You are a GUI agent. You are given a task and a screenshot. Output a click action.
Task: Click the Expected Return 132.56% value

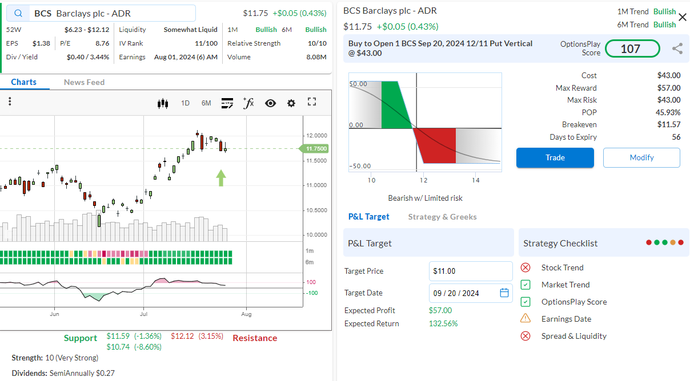(443, 323)
